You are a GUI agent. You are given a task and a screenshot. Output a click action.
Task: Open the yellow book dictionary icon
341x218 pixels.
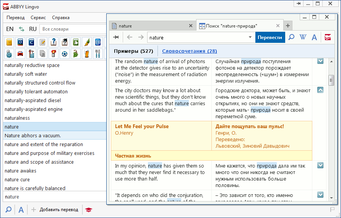tap(9, 42)
